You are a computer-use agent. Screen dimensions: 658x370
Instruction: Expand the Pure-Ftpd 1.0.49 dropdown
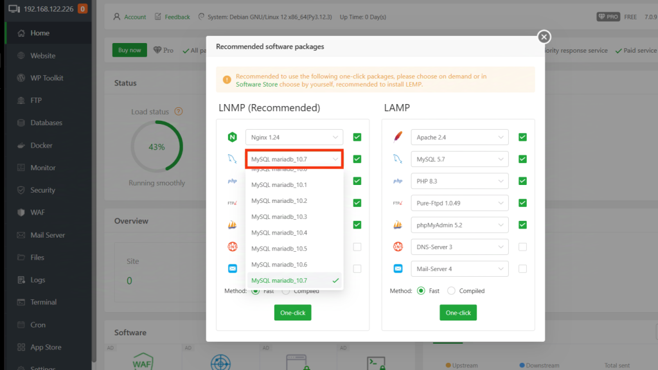coord(459,203)
